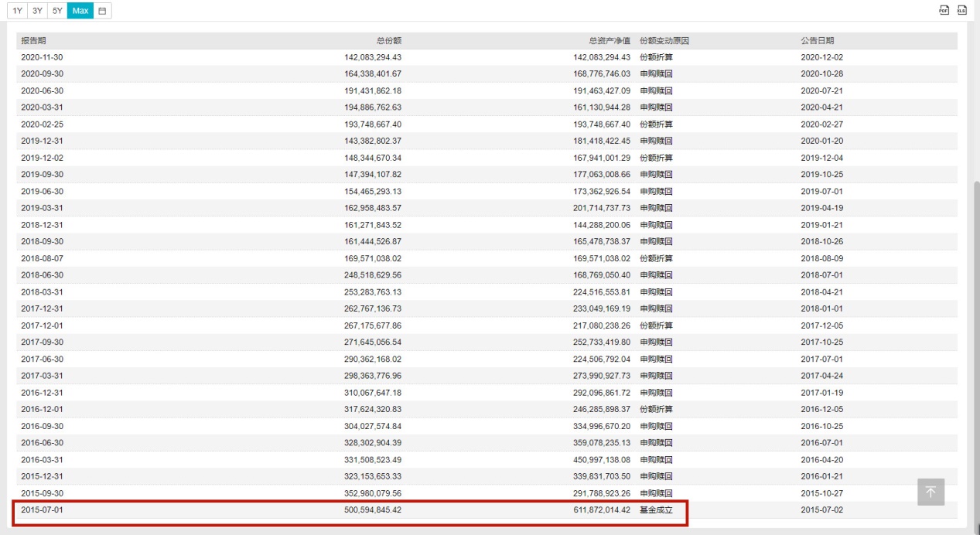The image size is (980, 535).
Task: Click the 总份额 column header
Action: click(389, 40)
